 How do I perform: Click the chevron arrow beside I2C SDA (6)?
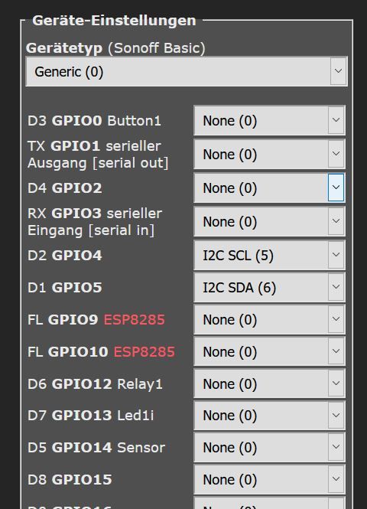pyautogui.click(x=336, y=287)
